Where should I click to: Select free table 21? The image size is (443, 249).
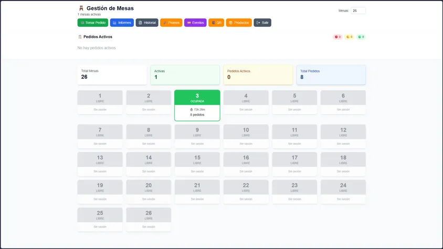tap(197, 192)
